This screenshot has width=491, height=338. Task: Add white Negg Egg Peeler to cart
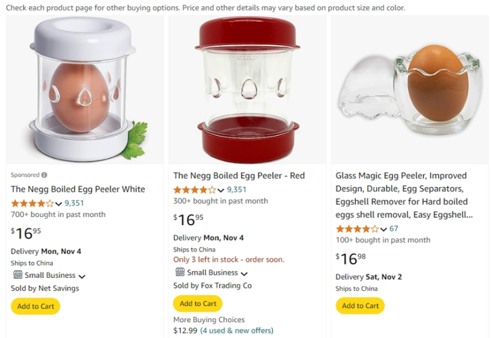pyautogui.click(x=36, y=306)
